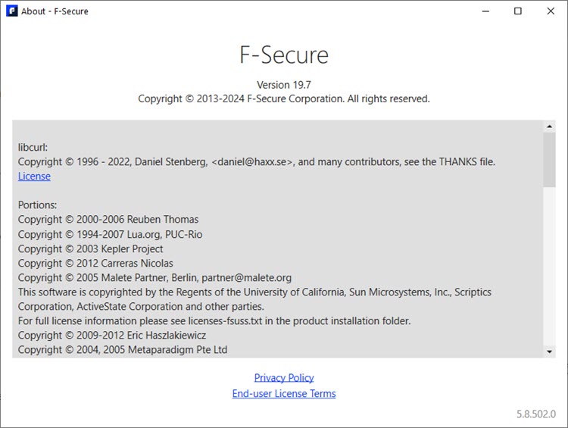The height and width of the screenshot is (428, 568).
Task: Minimize the About window
Action: click(484, 11)
